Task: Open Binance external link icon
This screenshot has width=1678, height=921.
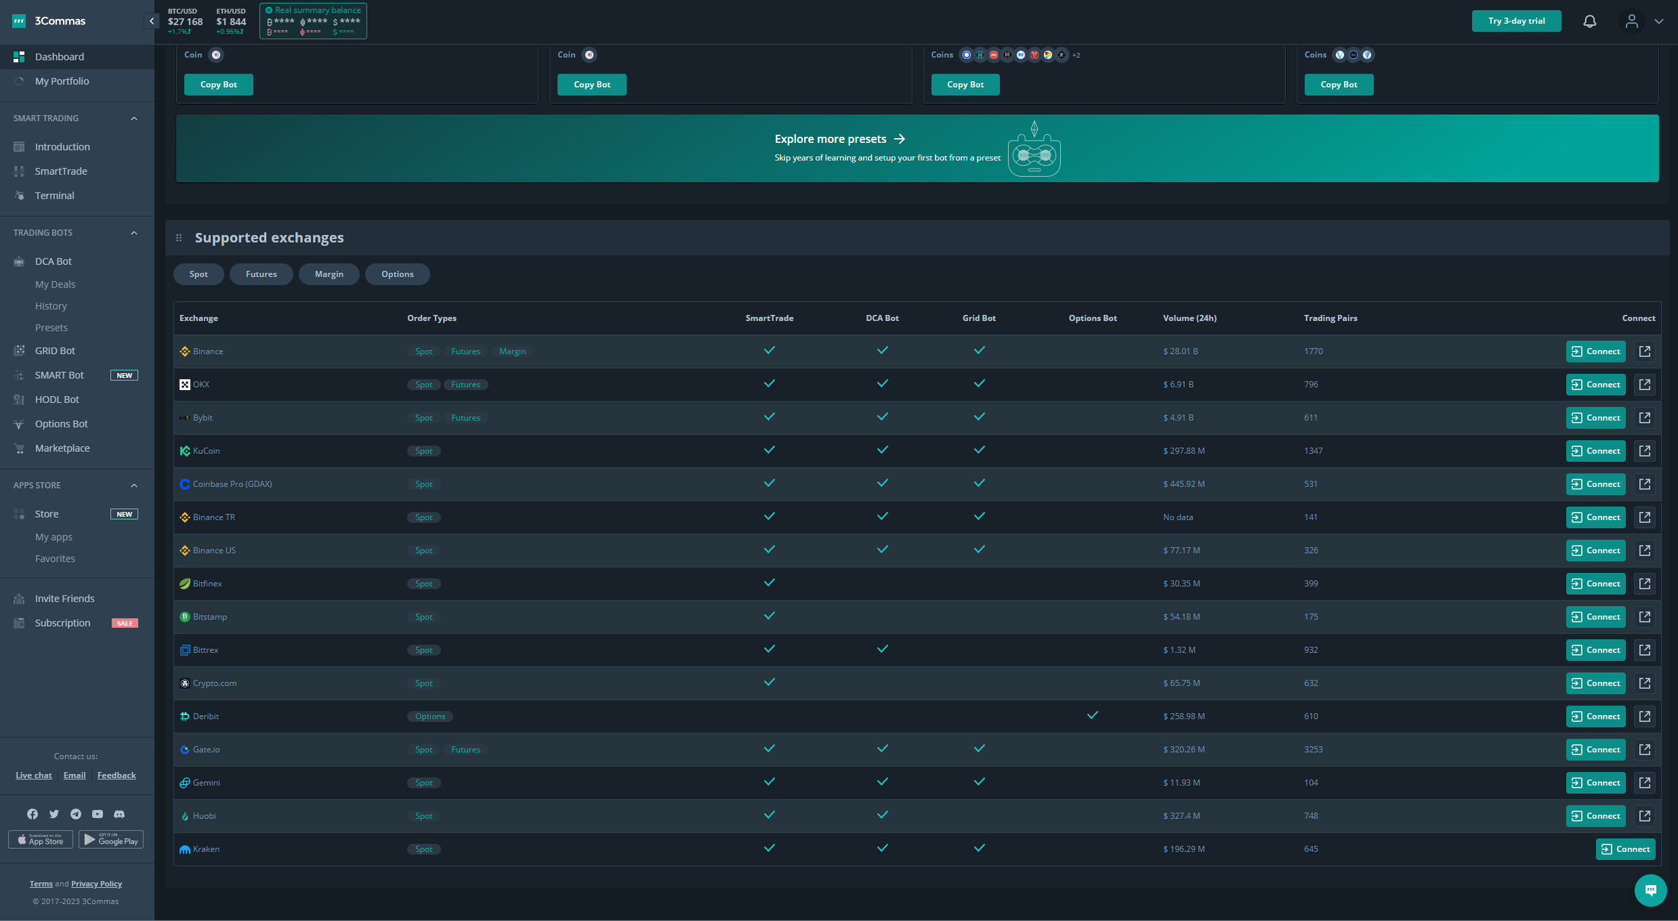Action: point(1644,351)
